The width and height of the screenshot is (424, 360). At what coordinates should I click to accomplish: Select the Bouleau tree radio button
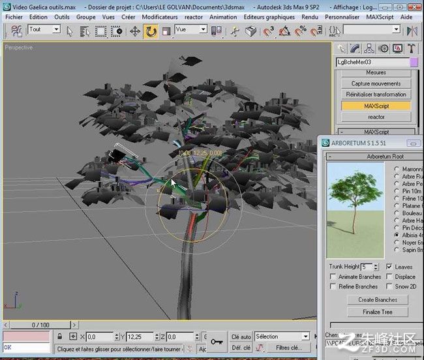[x=397, y=213]
